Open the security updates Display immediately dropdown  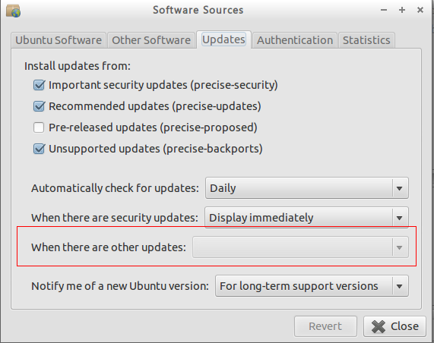pyautogui.click(x=306, y=218)
